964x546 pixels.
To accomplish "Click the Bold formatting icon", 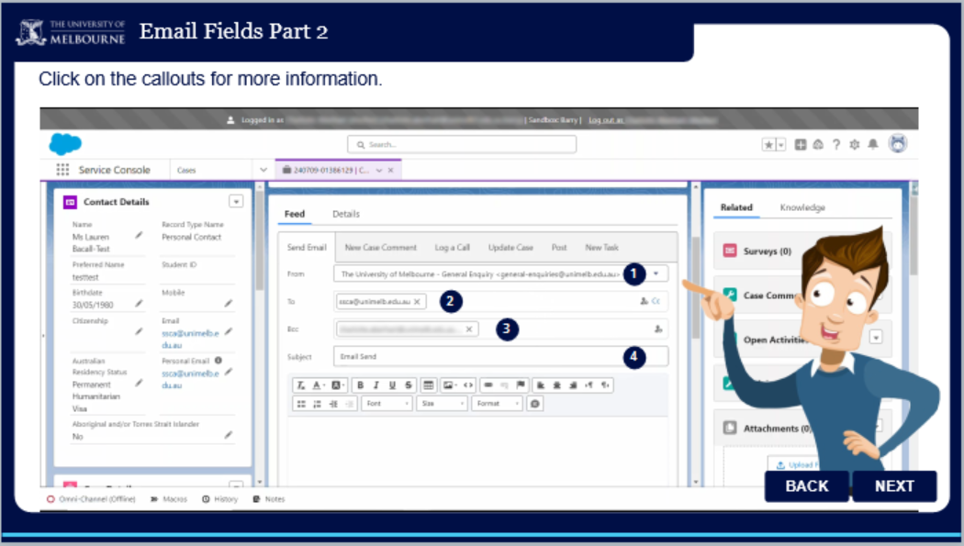I will click(x=361, y=385).
